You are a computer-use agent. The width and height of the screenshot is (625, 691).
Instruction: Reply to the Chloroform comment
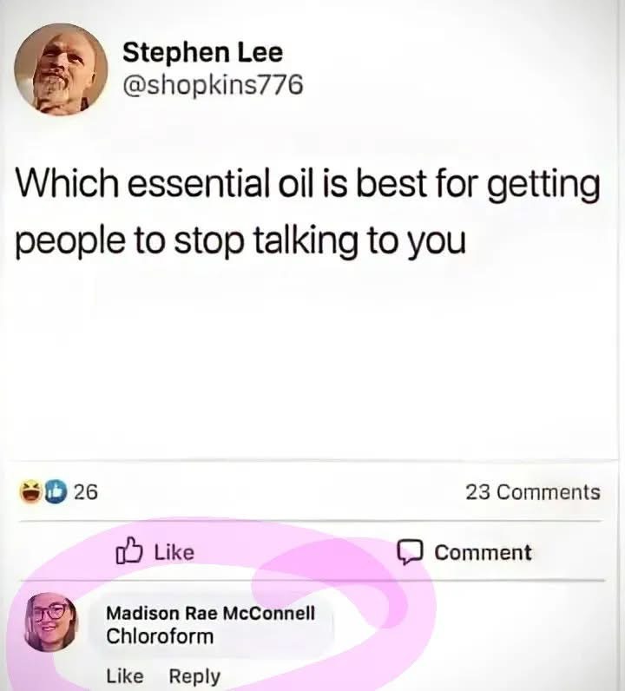tap(194, 676)
